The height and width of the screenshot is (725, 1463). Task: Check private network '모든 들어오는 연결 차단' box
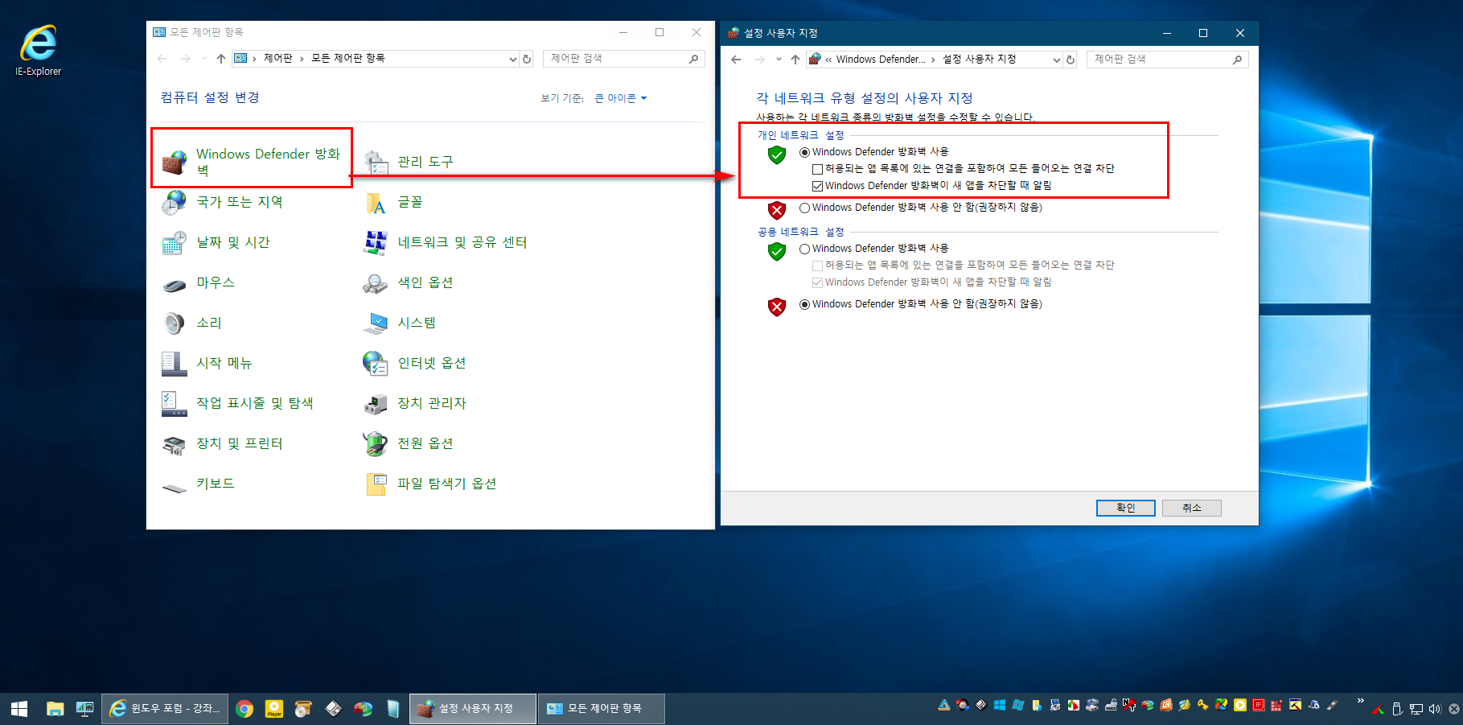817,169
